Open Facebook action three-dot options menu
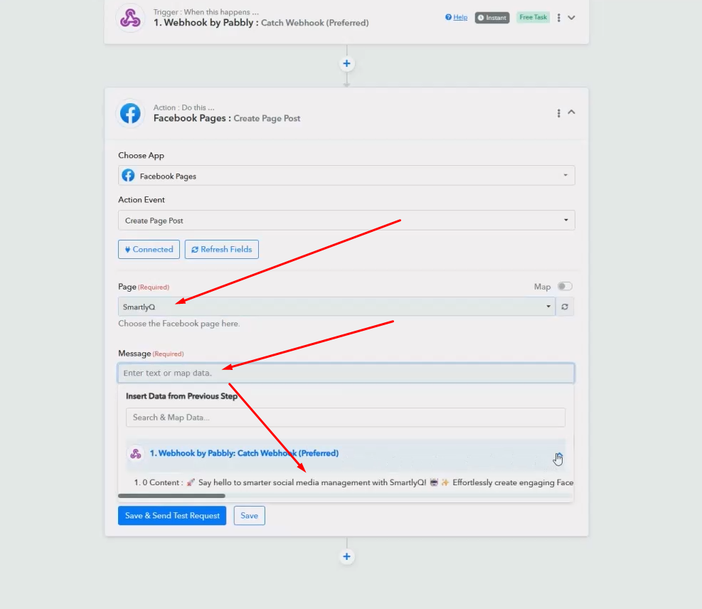 coord(558,113)
